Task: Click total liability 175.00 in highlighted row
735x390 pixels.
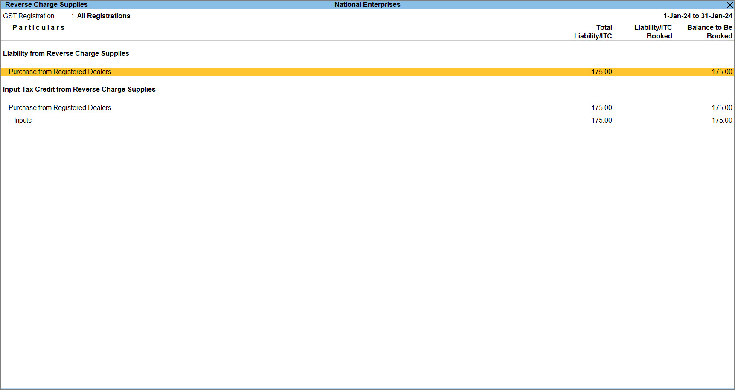Action: click(601, 72)
